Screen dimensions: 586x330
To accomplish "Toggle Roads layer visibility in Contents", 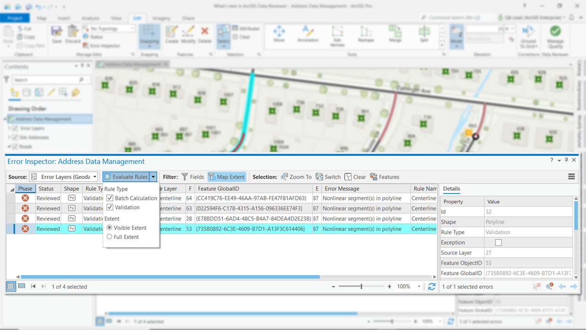I will point(15,147).
